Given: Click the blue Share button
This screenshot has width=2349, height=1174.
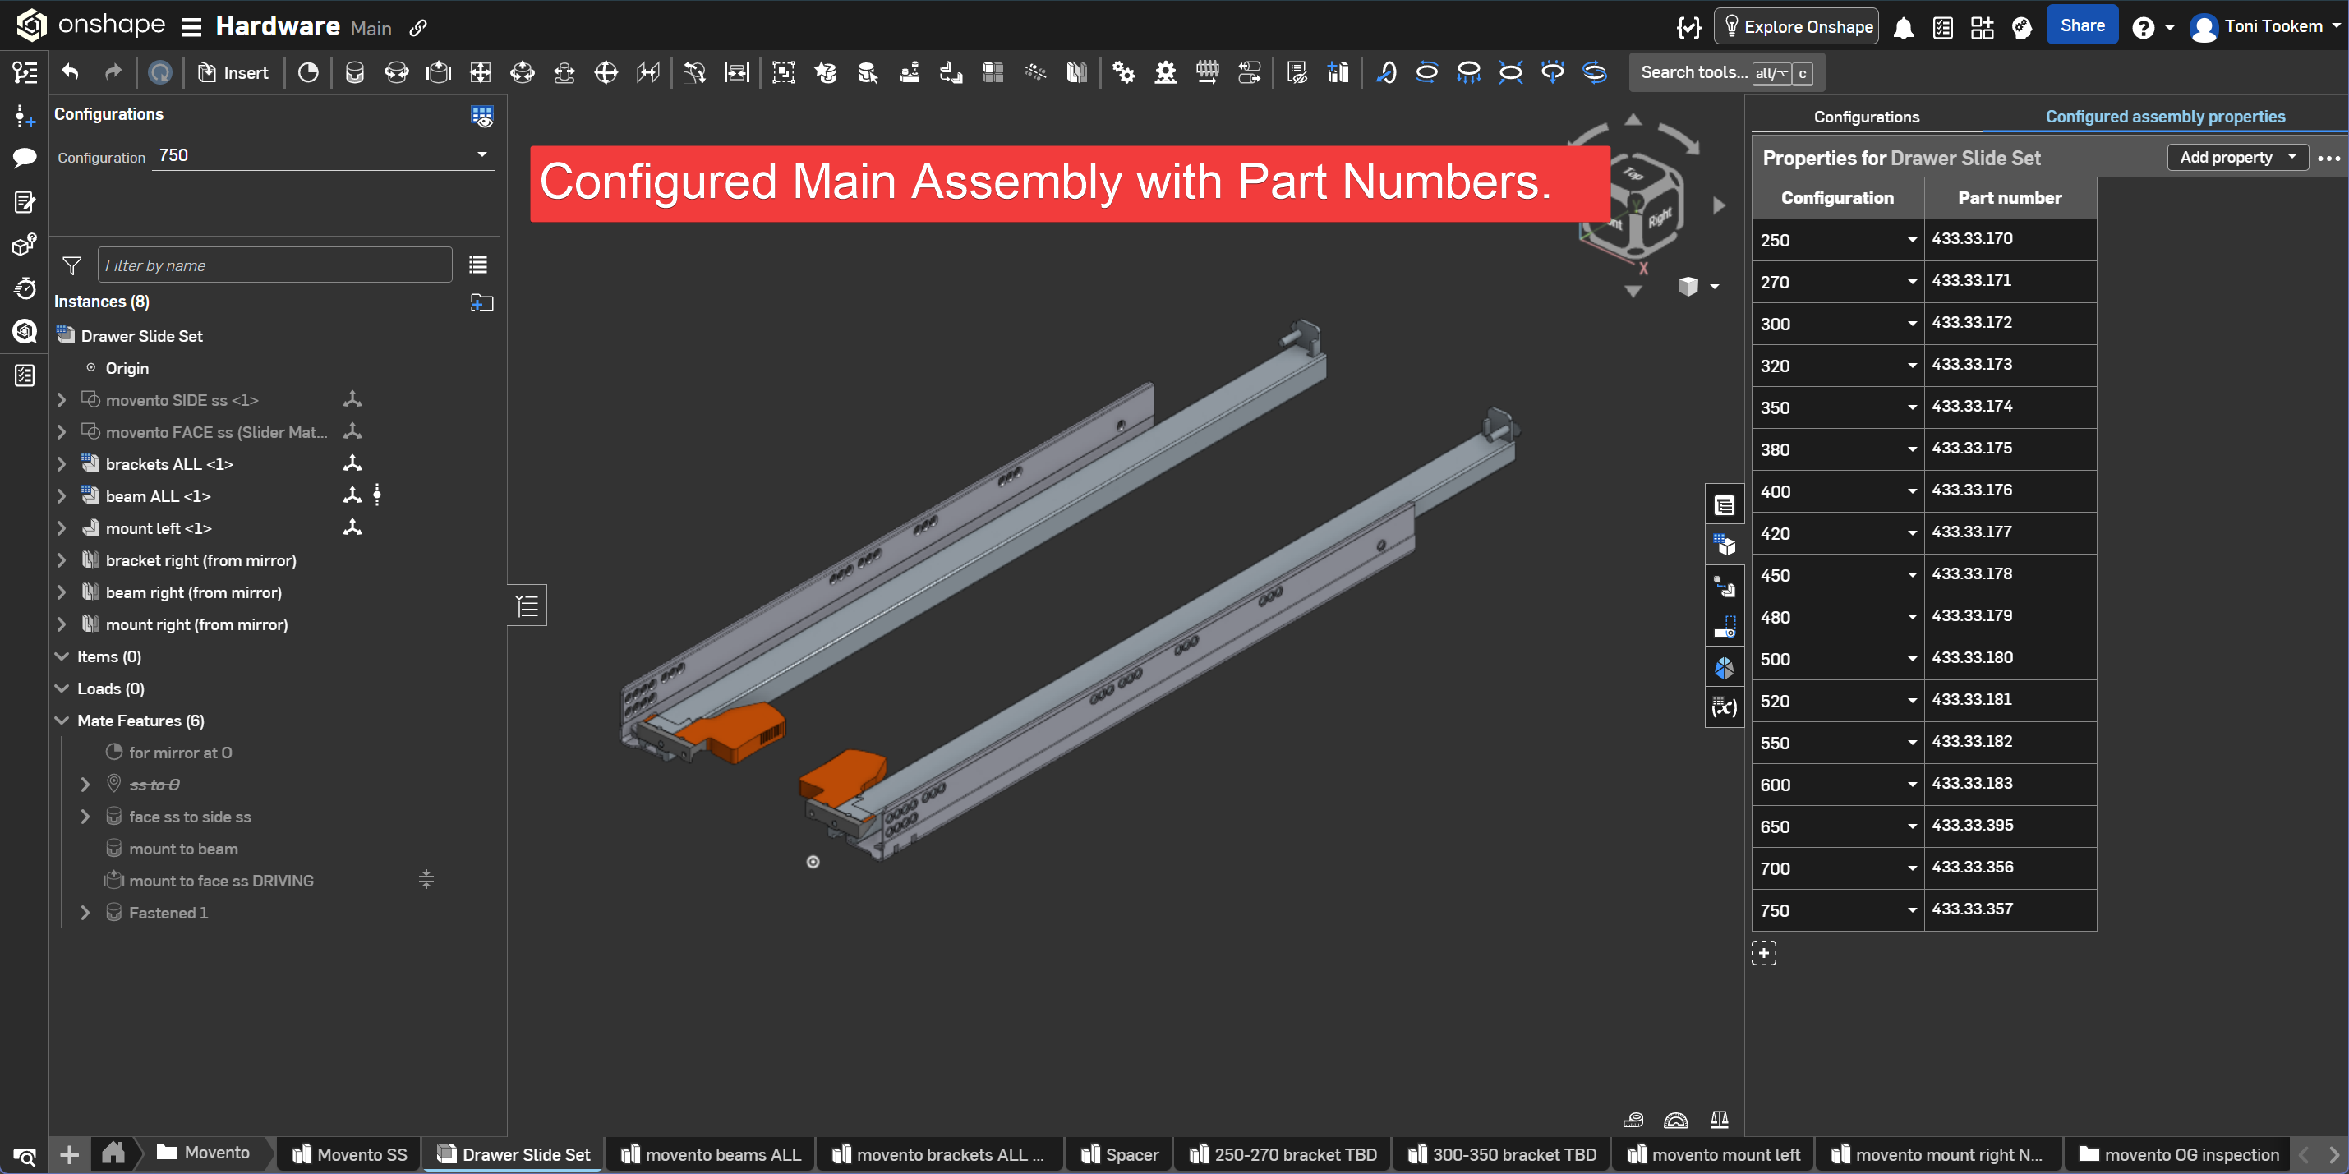Looking at the screenshot, I should point(2082,26).
